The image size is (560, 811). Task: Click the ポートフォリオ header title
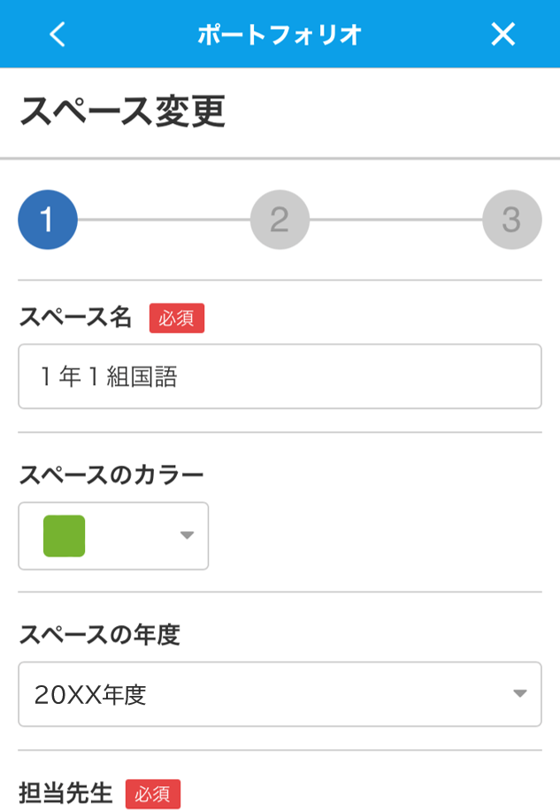[x=280, y=35]
